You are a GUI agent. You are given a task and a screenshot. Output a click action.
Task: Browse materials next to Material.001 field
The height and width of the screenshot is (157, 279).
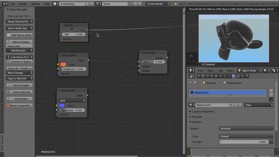[x=192, y=105]
